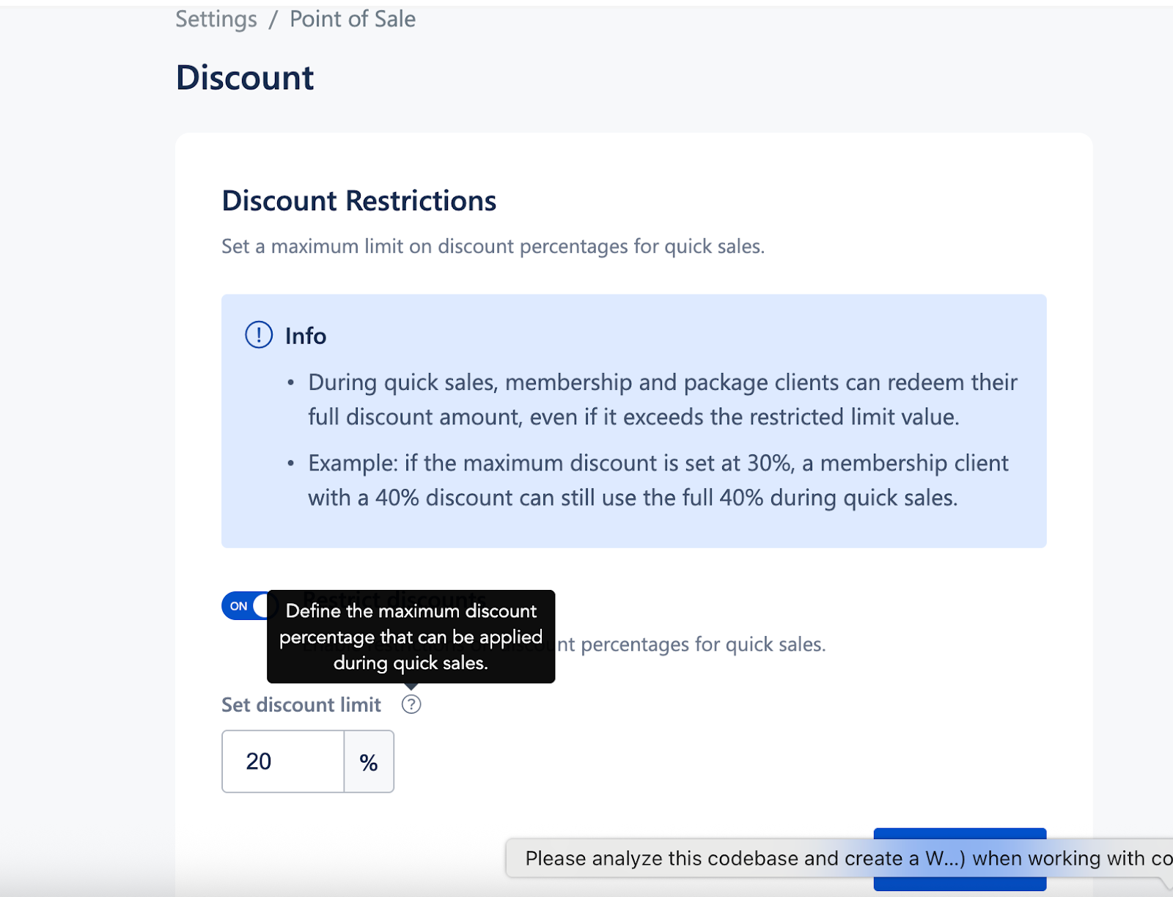Click the Info heading text
Viewport: 1173px width, 897px height.
click(x=306, y=336)
